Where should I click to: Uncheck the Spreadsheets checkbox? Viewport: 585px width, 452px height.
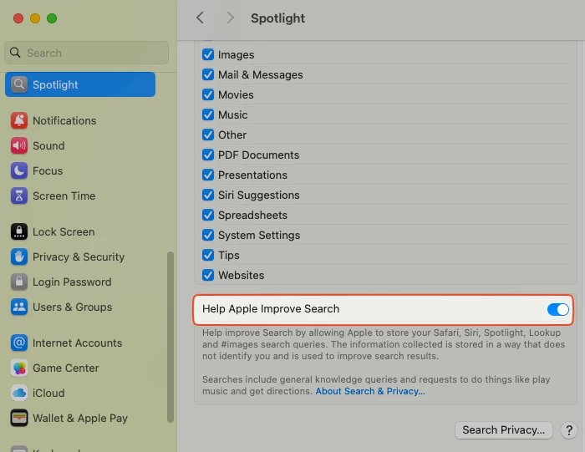pyautogui.click(x=208, y=216)
